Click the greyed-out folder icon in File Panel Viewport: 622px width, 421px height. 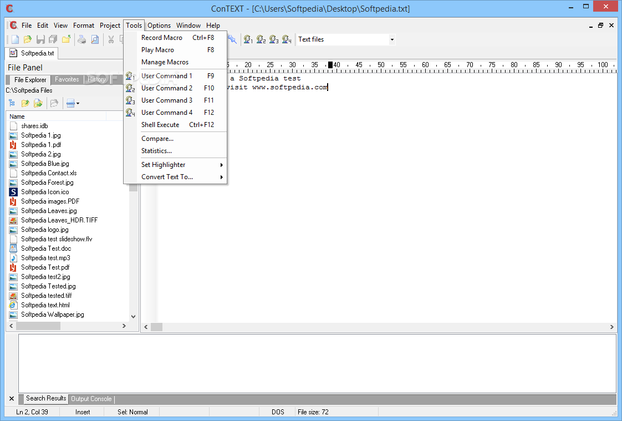54,104
